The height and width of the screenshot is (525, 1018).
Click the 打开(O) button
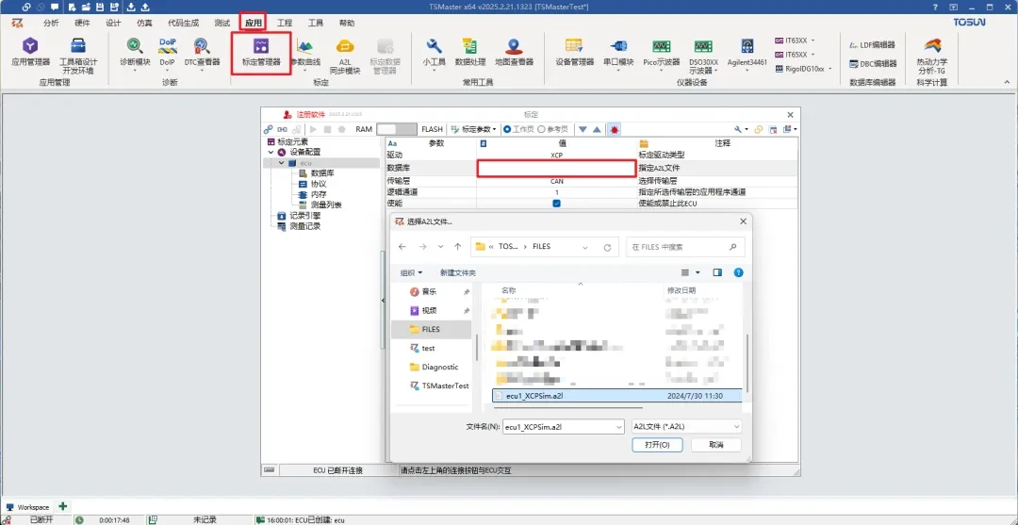point(657,445)
